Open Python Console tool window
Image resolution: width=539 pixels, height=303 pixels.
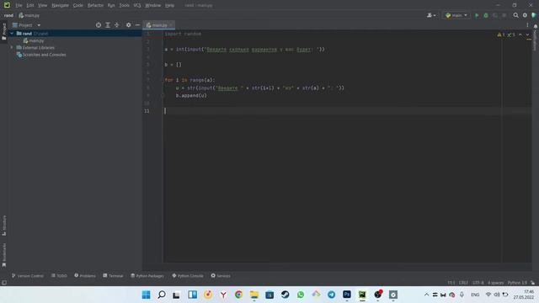(188, 276)
